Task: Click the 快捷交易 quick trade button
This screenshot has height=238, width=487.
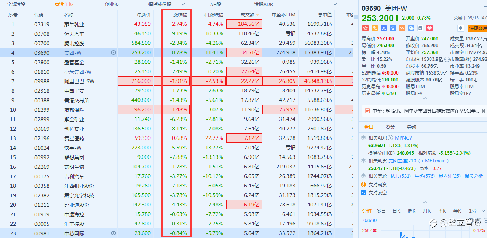Action: click(x=477, y=28)
